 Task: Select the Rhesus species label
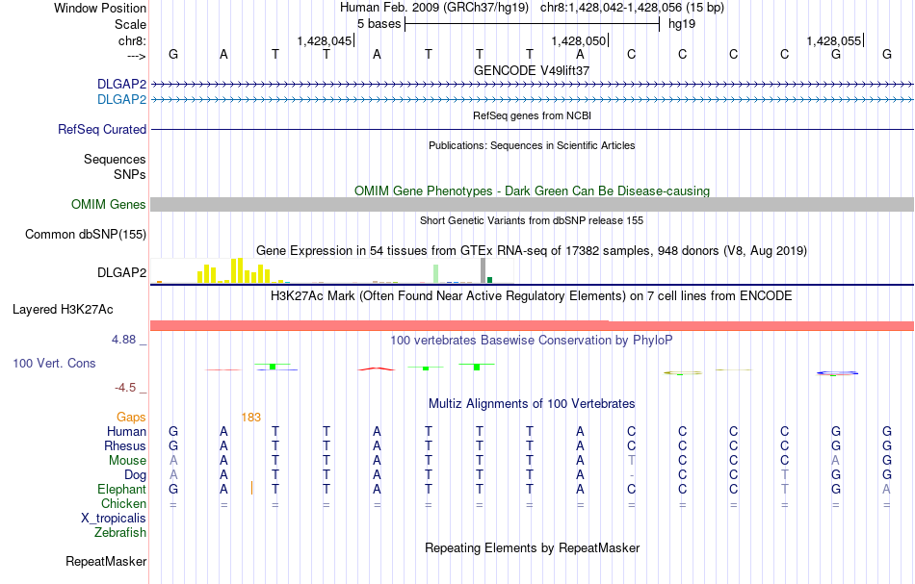click(x=125, y=445)
